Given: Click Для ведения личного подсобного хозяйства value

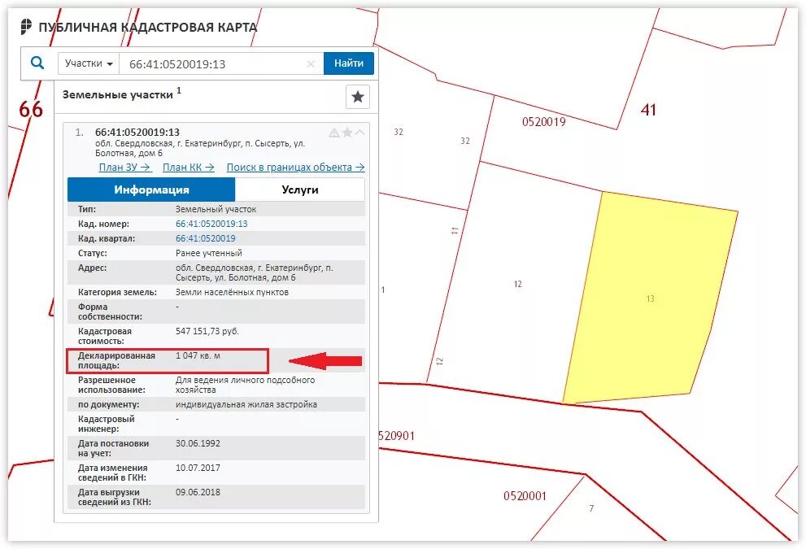Looking at the screenshot, I should (245, 385).
